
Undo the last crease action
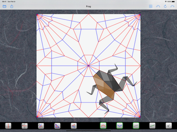(158, 6)
